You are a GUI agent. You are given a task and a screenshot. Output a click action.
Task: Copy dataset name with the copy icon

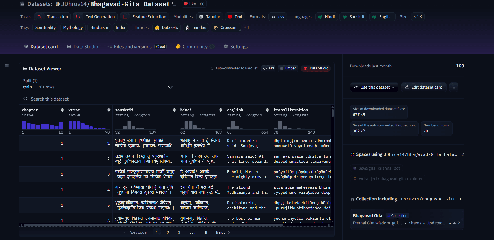(x=174, y=4)
